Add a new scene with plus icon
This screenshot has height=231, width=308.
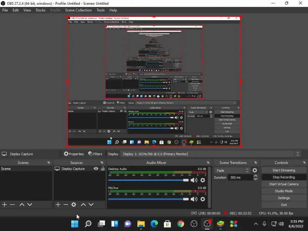pos(5,205)
